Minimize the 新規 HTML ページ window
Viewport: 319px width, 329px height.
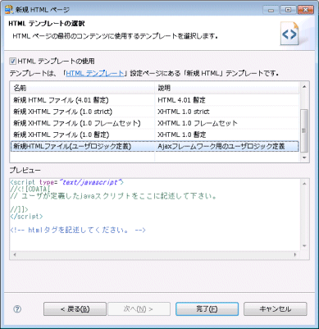[271, 10]
